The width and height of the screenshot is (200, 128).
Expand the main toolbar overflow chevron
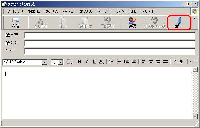[x=196, y=18]
